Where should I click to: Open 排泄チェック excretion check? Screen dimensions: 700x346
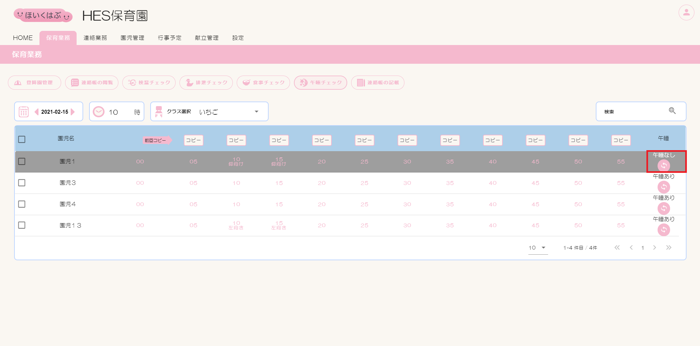point(206,82)
